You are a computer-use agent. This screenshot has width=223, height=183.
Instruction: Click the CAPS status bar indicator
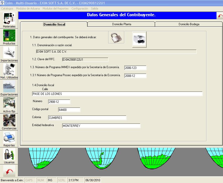[30, 180]
